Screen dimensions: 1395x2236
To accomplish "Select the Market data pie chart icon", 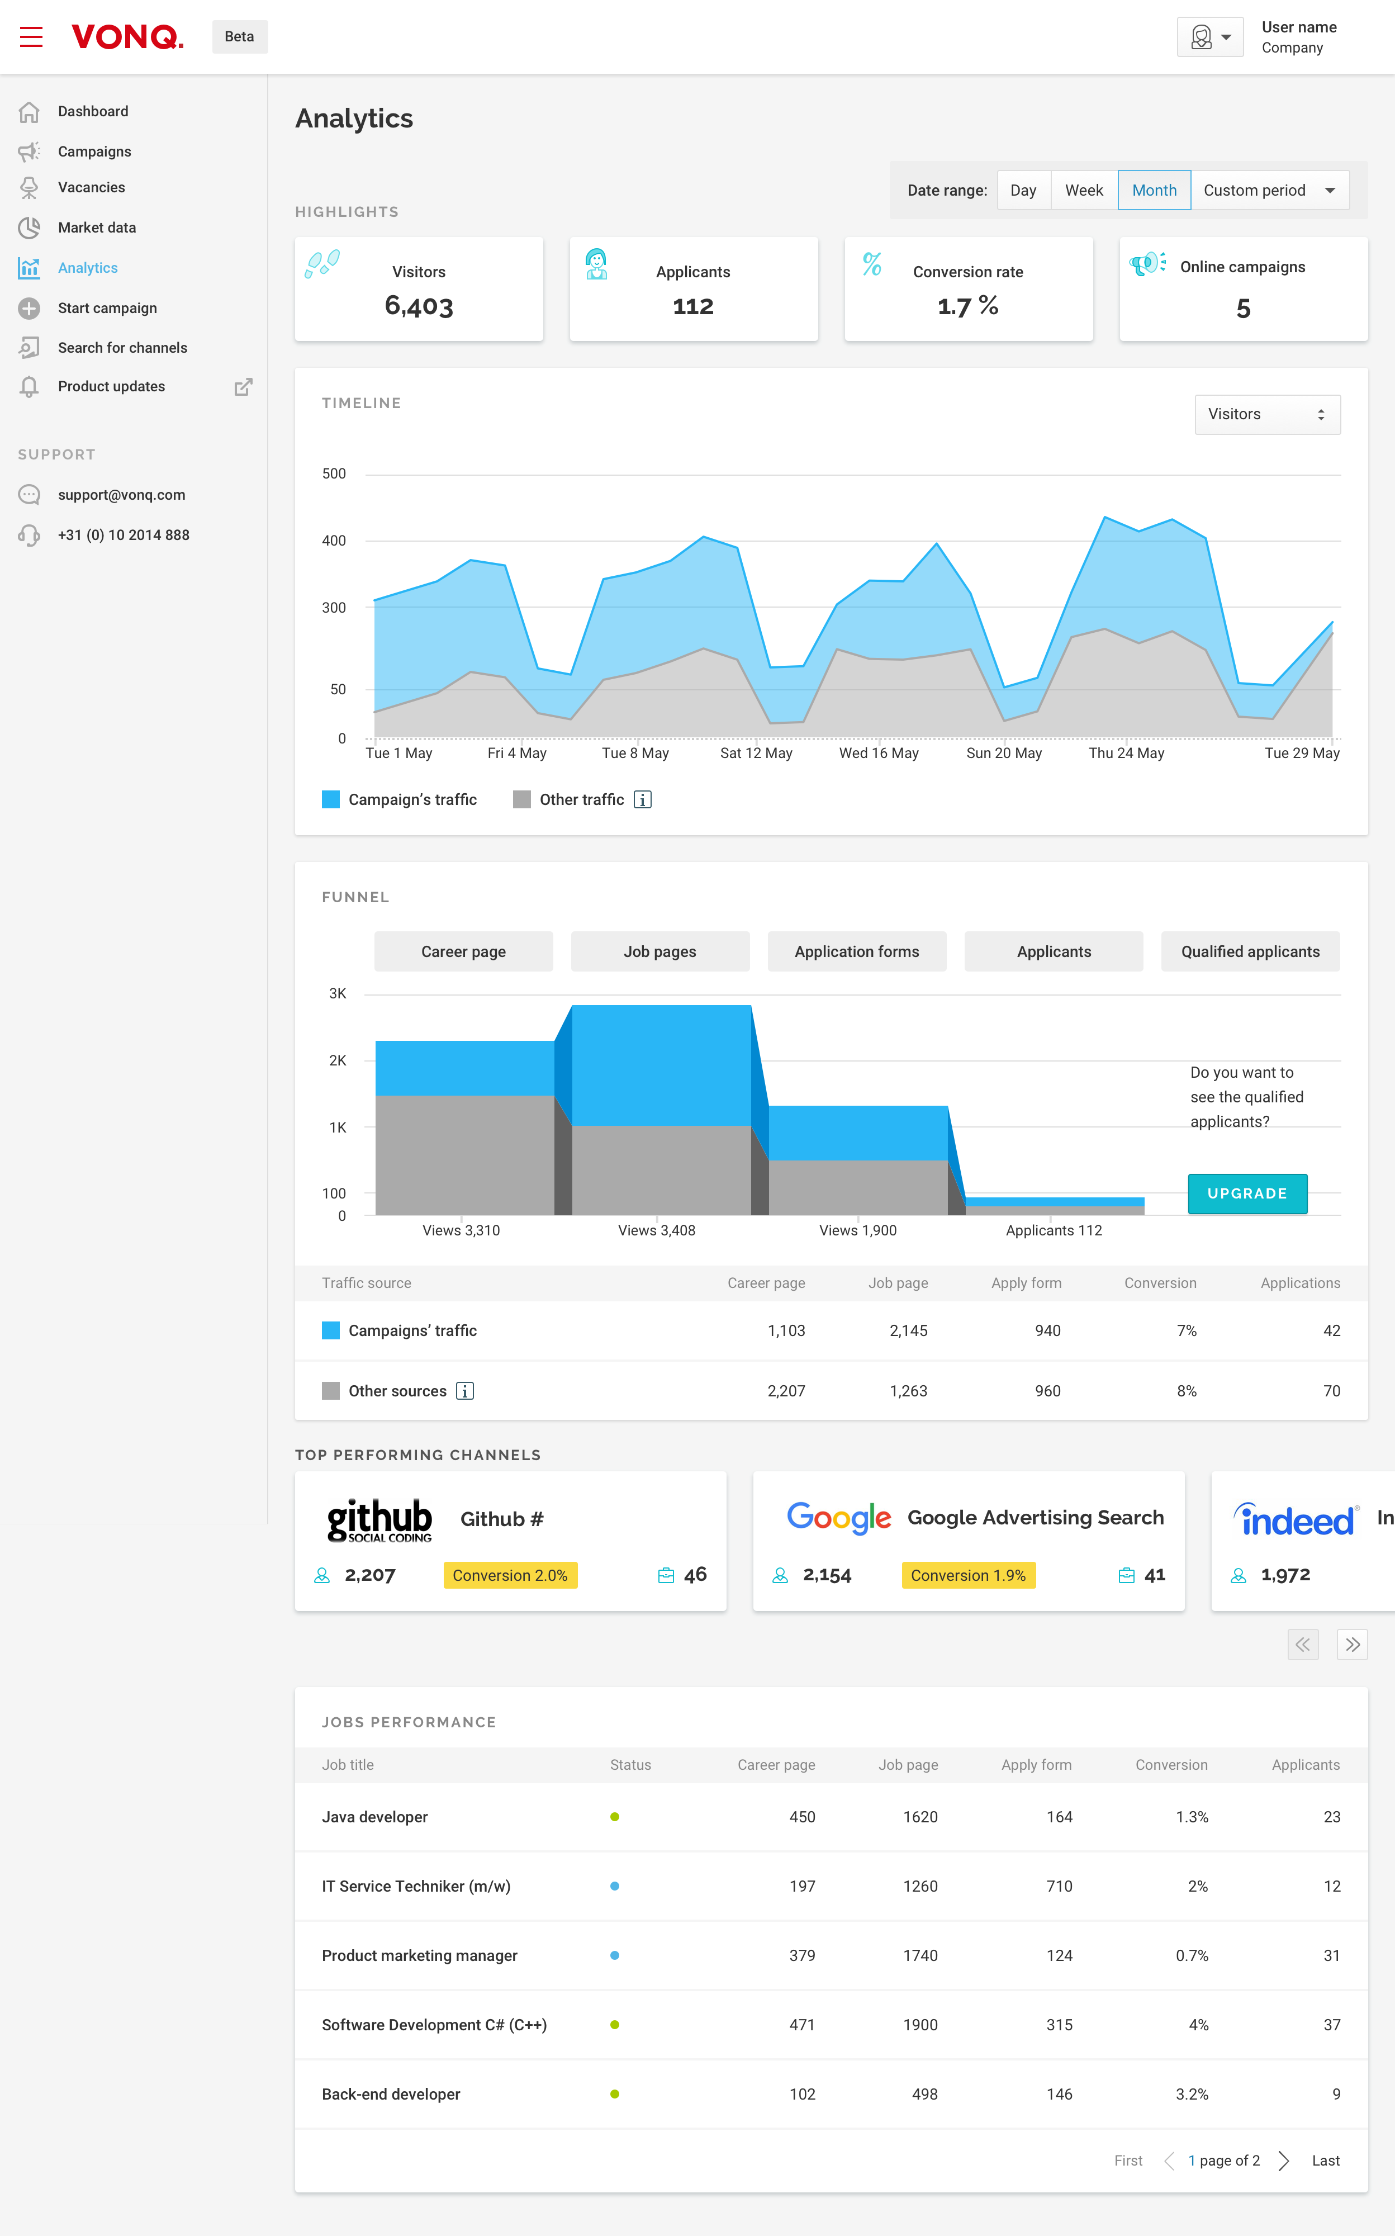I will [30, 227].
